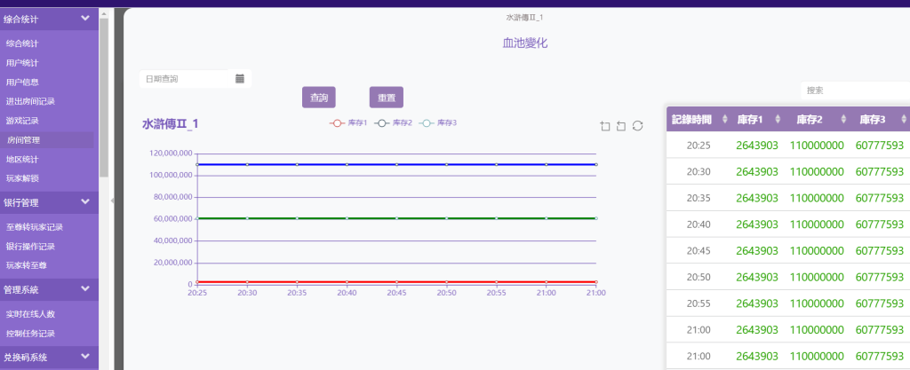910x370 pixels.
Task: Click the 20:45 x-axis label on chart
Action: tap(396, 293)
